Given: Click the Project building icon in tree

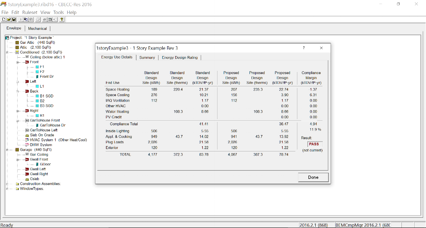Looking at the screenshot, I should [x=7, y=38].
